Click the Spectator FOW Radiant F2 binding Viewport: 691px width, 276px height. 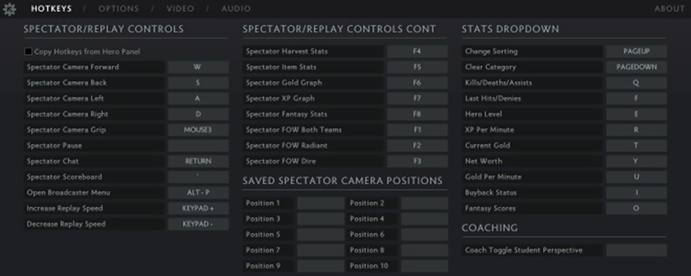[x=418, y=145]
